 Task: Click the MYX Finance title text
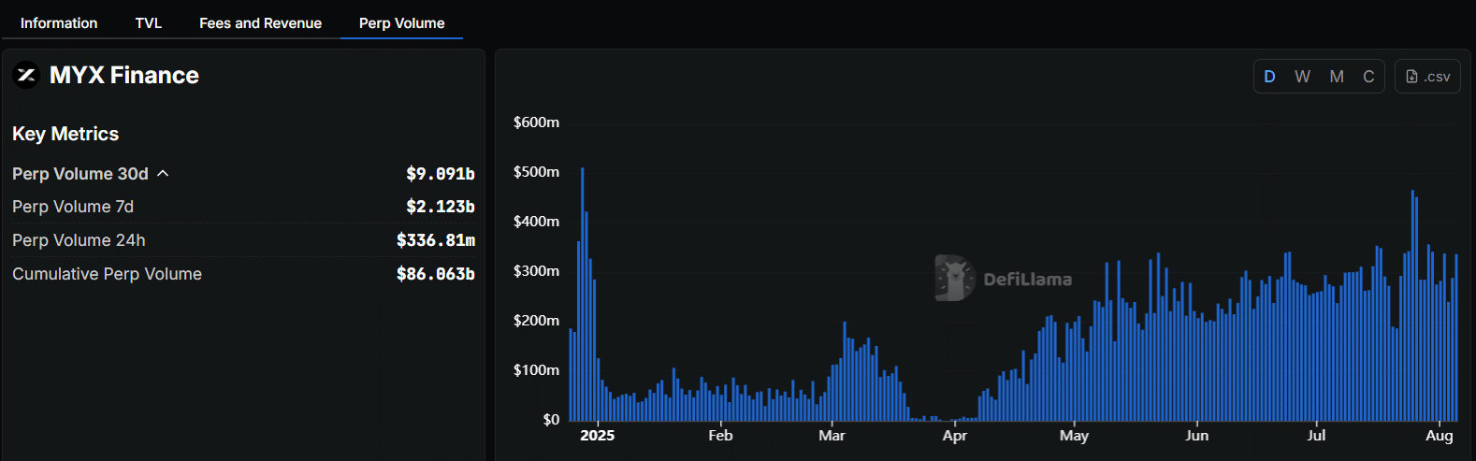click(123, 75)
